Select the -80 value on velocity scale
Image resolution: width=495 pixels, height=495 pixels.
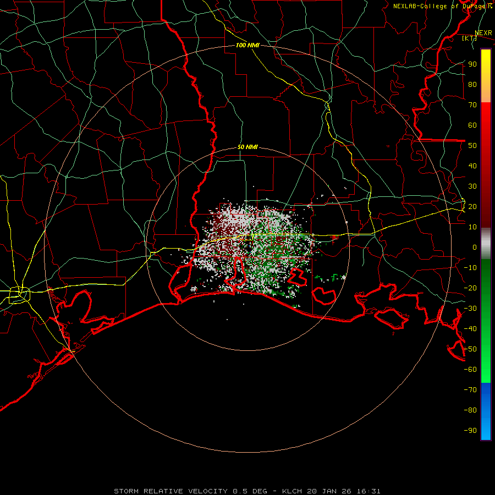[470, 410]
